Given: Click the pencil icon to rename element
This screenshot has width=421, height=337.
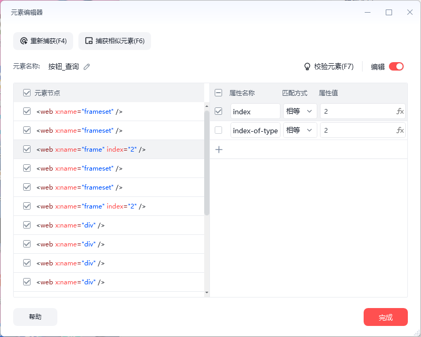Looking at the screenshot, I should (x=87, y=67).
